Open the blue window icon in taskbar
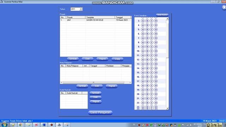This screenshot has height=127, width=226. [44, 125]
